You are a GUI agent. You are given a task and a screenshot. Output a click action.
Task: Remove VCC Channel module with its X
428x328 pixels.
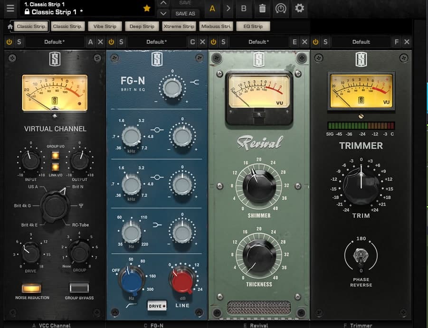point(100,42)
